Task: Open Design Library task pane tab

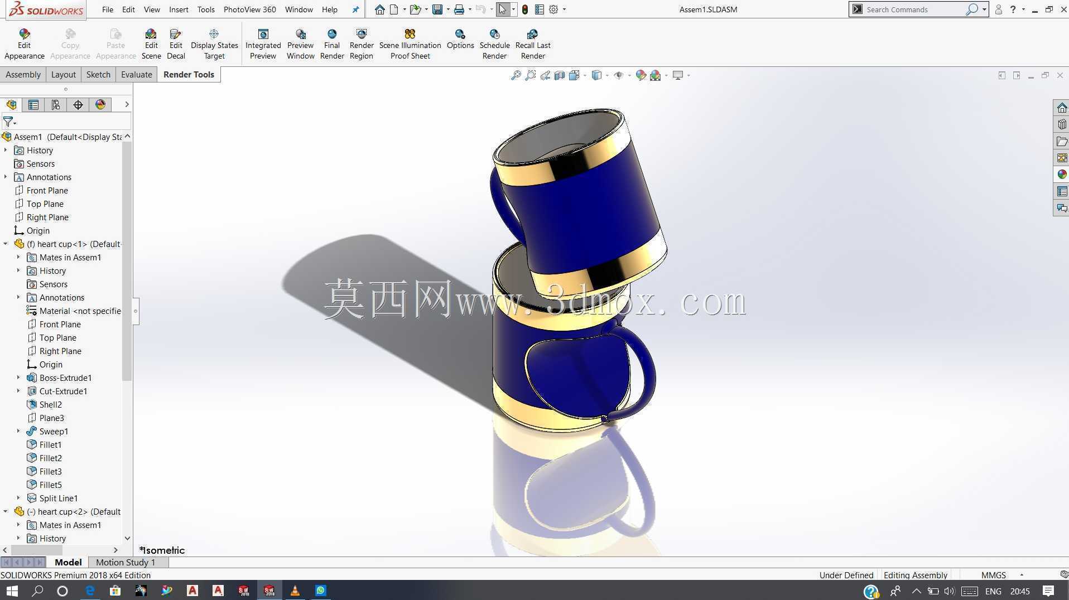Action: pos(1062,124)
